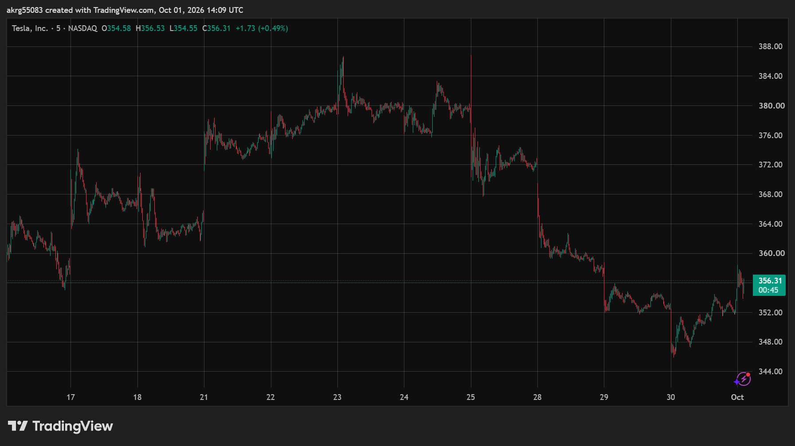Click the date label 21 on time axis
The height and width of the screenshot is (446, 795).
pyautogui.click(x=204, y=397)
